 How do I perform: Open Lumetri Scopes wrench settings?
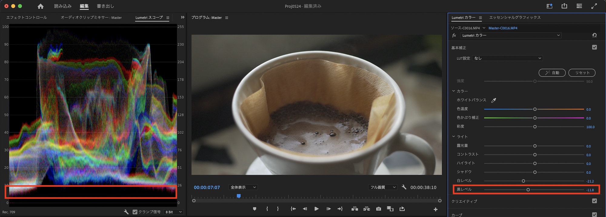126,212
